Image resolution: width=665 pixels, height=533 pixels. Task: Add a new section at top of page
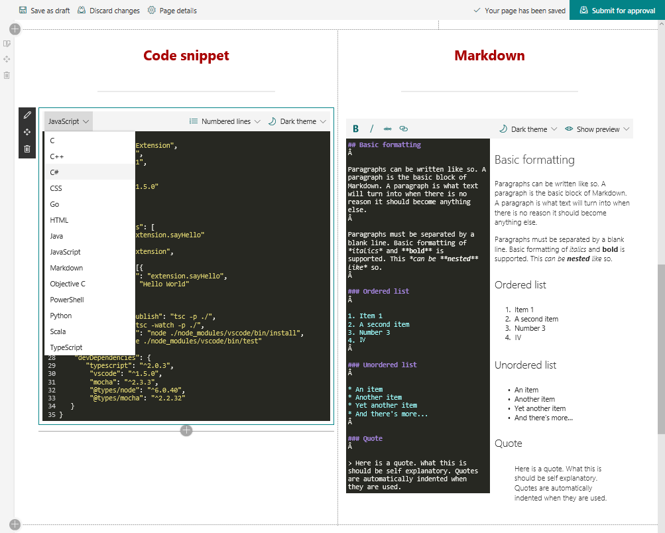click(15, 29)
